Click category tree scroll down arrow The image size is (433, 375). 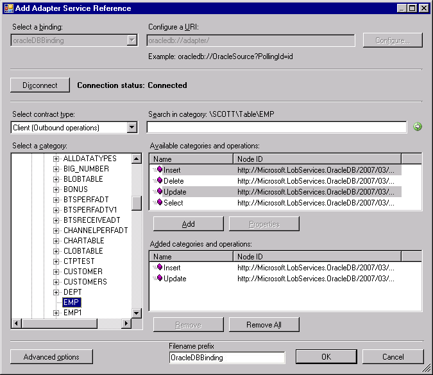[137, 313]
